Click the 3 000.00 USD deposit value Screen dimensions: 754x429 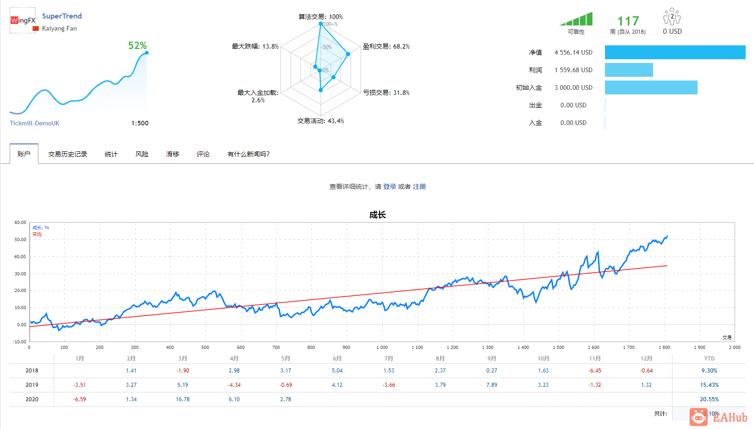pyautogui.click(x=573, y=87)
